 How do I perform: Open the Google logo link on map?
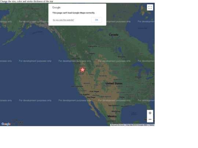click(6, 124)
